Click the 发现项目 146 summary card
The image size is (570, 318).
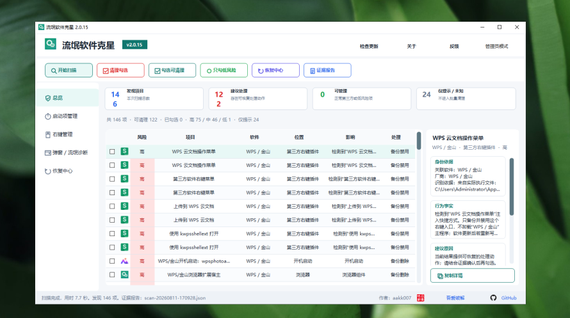[154, 99]
